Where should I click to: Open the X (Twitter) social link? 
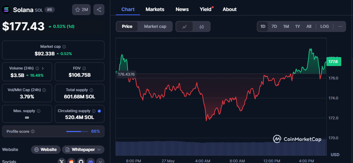(62, 161)
